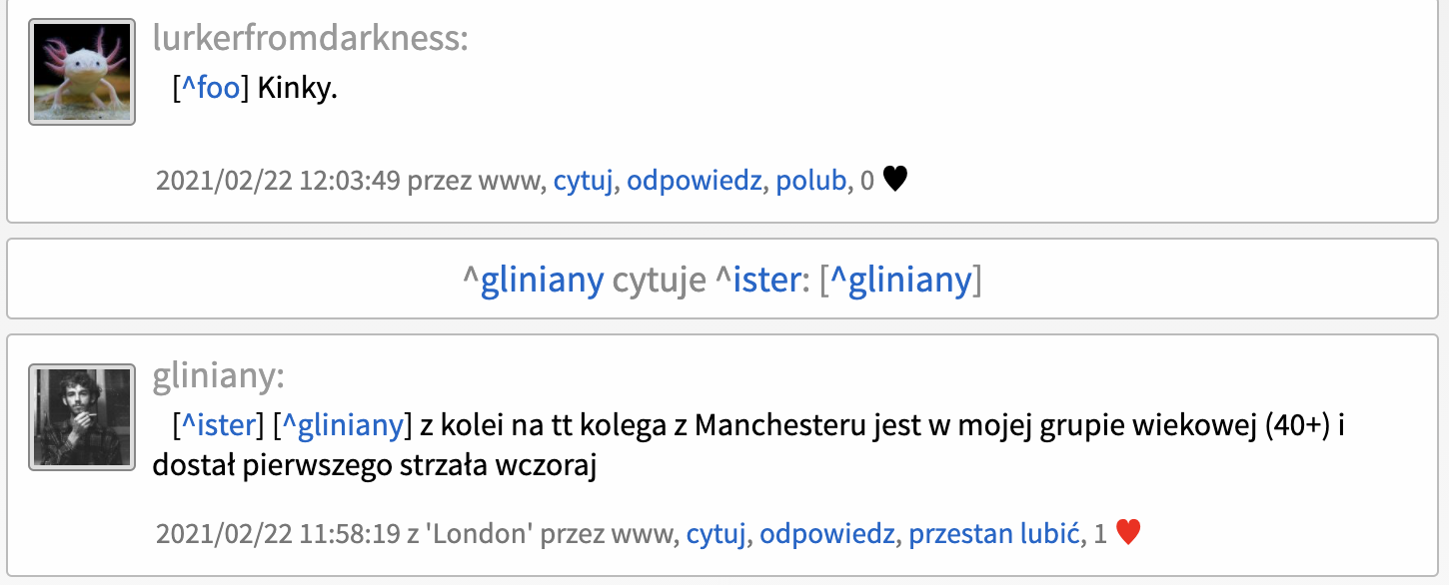Screen dimensions: 1449x585
Task: Click the 2021/02/22 11:58:19 timestamp
Action: [278, 534]
